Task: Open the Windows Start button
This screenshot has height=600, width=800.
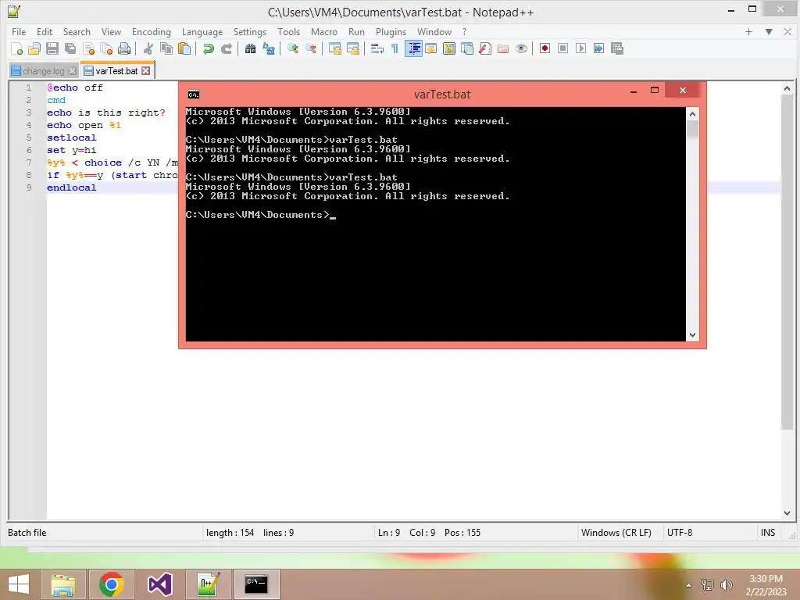Action: [x=19, y=584]
